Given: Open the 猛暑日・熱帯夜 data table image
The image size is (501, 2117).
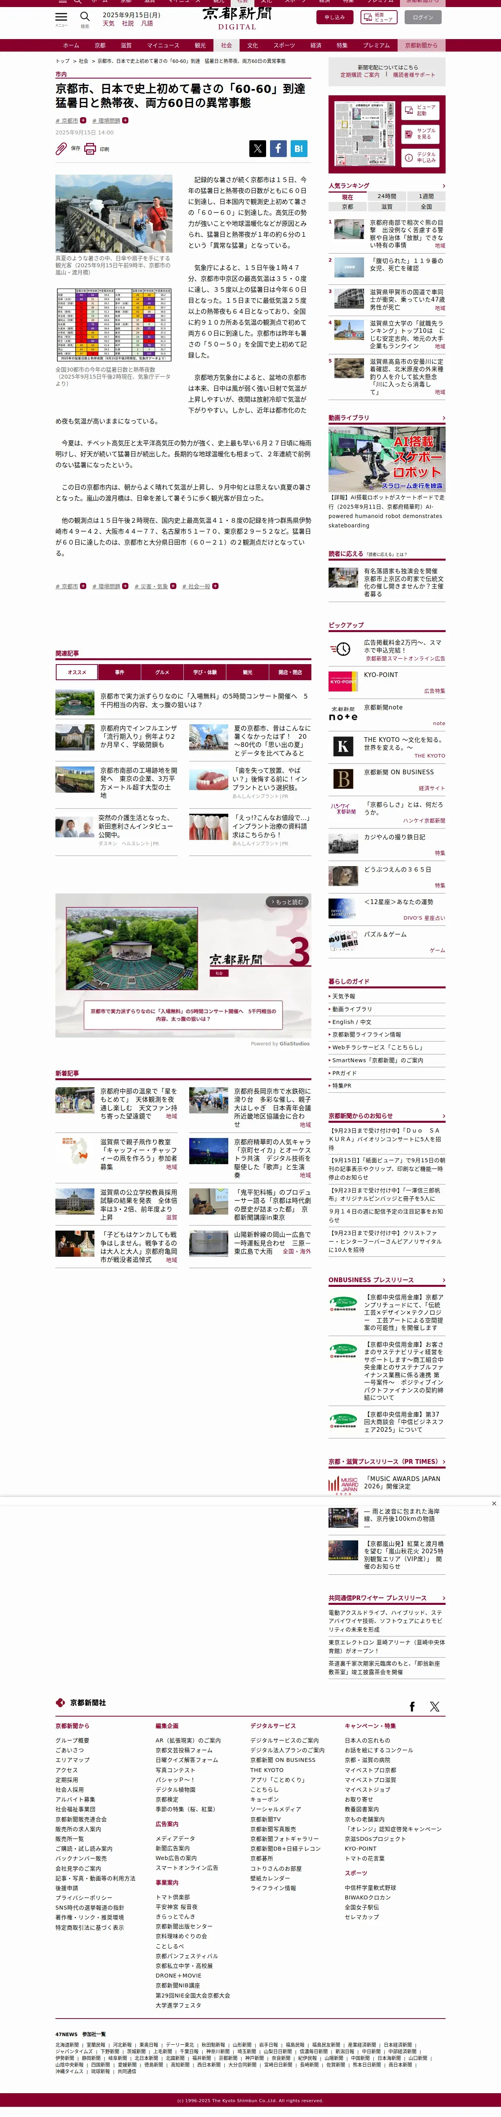Looking at the screenshot, I should 114,324.
